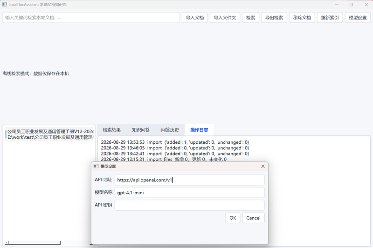Click the API 地址 input field

click(189, 180)
